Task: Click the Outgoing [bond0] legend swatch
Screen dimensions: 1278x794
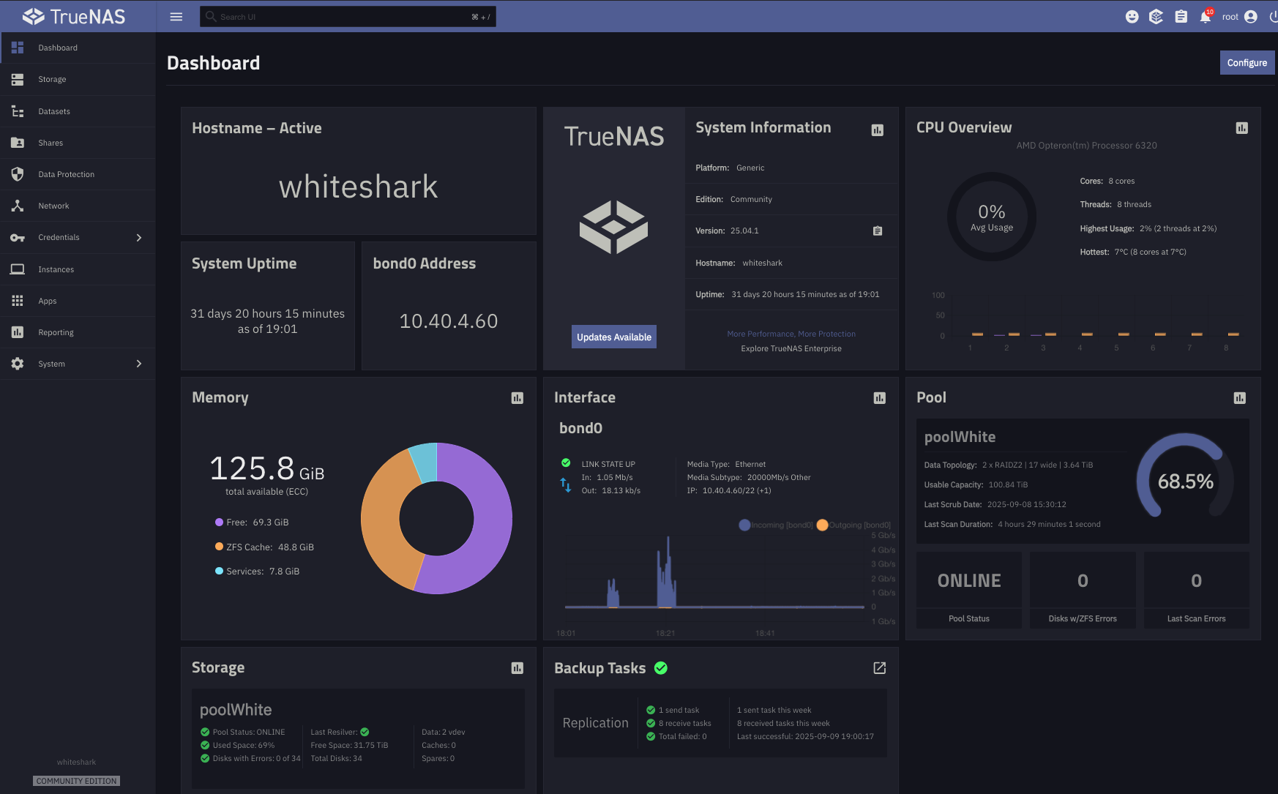Action: (x=822, y=525)
